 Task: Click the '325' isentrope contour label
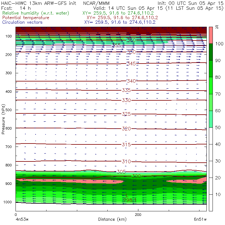[126, 114]
